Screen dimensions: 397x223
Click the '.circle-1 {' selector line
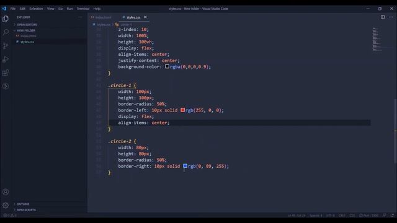pos(122,85)
